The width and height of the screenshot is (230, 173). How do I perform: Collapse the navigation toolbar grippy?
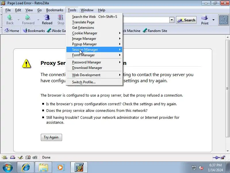coord(1,20)
